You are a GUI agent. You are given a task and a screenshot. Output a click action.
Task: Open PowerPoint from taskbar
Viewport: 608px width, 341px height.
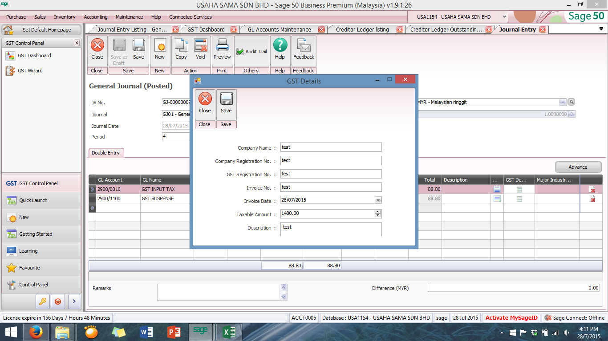click(174, 332)
